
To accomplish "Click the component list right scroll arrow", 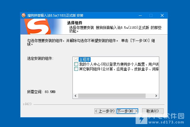I will 156,96.
